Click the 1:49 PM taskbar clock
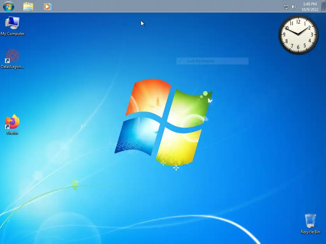 [x=310, y=7]
